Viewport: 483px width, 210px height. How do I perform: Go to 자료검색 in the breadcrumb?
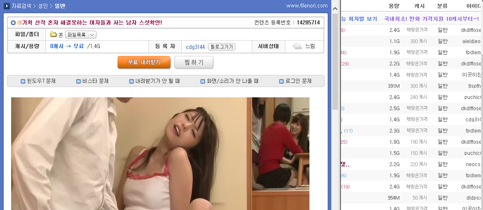21,6
